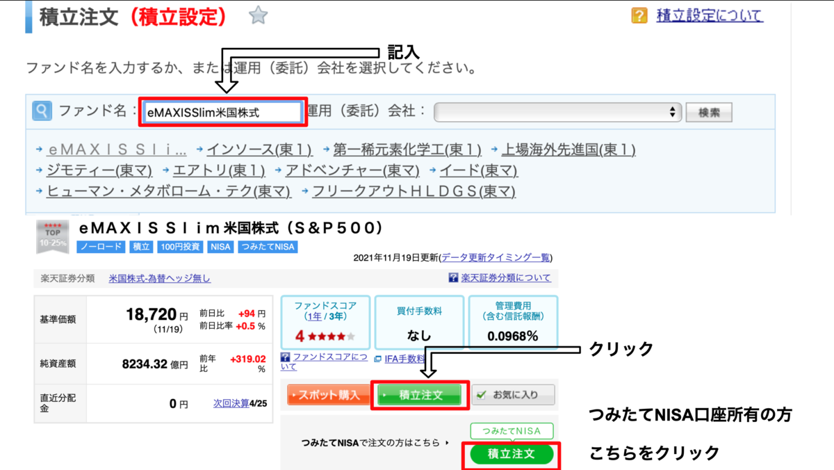Click the eMAXIS Slim 米国株式（S&P500）fund title

[x=231, y=227]
